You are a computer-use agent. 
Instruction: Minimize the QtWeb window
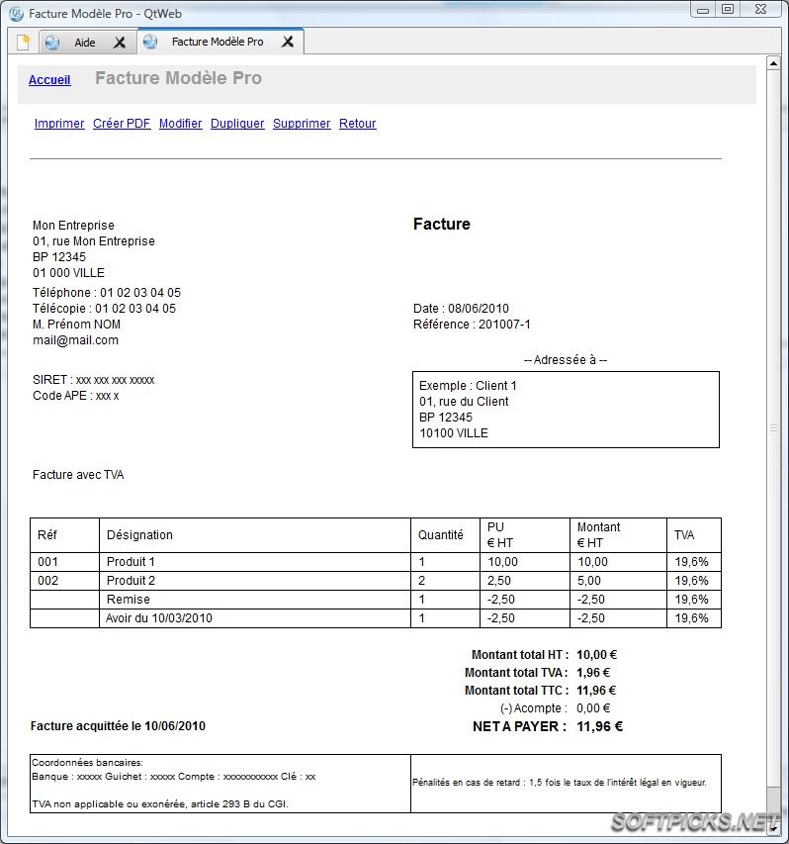703,10
